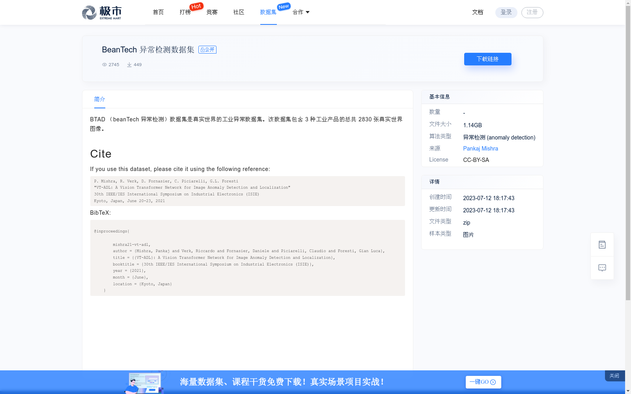Click the BibTeX booktitle line
Image resolution: width=631 pixels, height=394 pixels.
pos(213,264)
